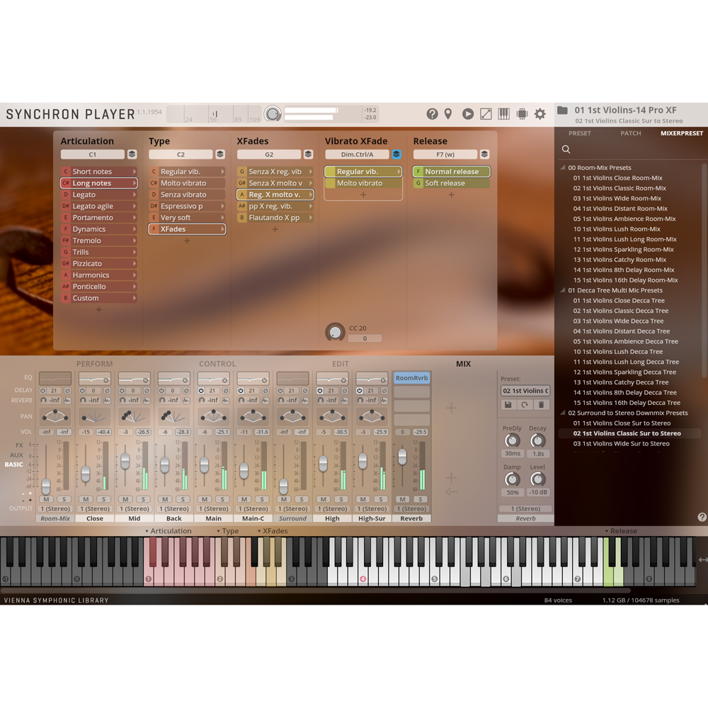The width and height of the screenshot is (708, 708).
Task: Collapse the 00 Room-Mix Presets group
Action: (563, 168)
